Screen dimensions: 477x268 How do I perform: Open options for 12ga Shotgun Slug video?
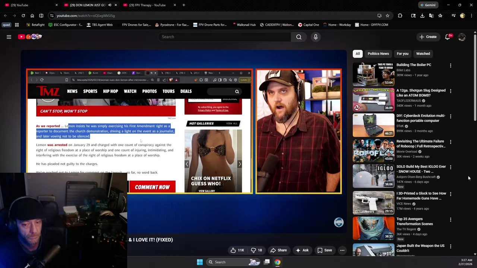(x=451, y=91)
